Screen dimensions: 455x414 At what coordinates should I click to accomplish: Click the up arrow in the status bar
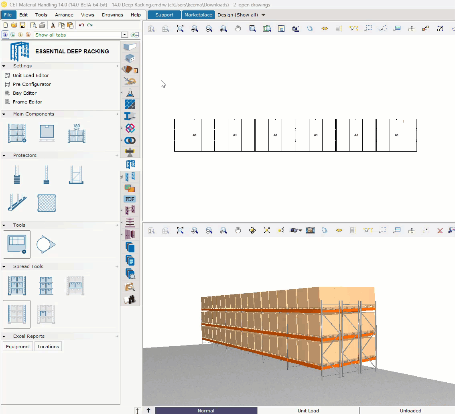coord(148,410)
